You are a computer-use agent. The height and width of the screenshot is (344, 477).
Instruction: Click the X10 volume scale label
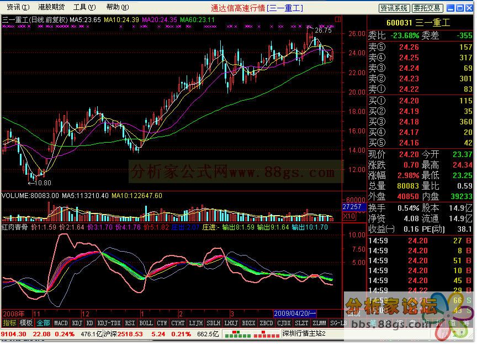(x=349, y=216)
